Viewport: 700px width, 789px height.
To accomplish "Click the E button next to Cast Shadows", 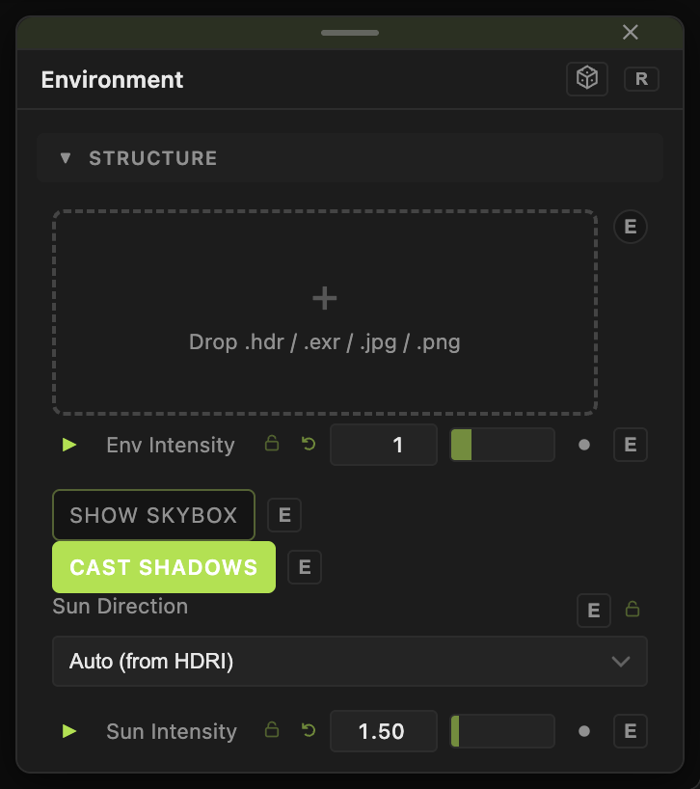I will point(305,567).
